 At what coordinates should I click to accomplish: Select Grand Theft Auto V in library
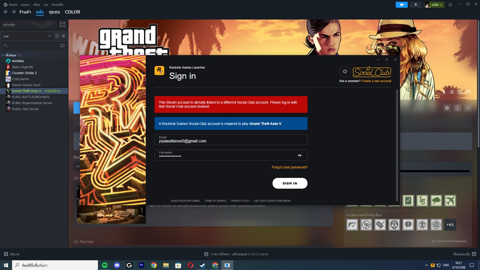(x=34, y=91)
